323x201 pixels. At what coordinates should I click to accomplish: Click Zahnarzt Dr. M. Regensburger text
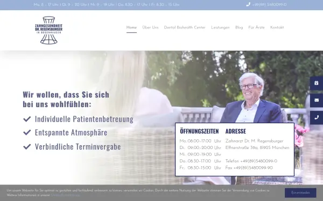click(x=255, y=141)
